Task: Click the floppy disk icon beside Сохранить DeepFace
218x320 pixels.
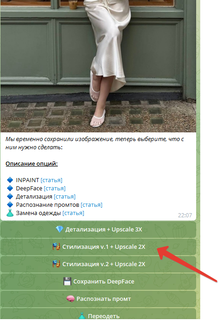Action: [67, 282]
